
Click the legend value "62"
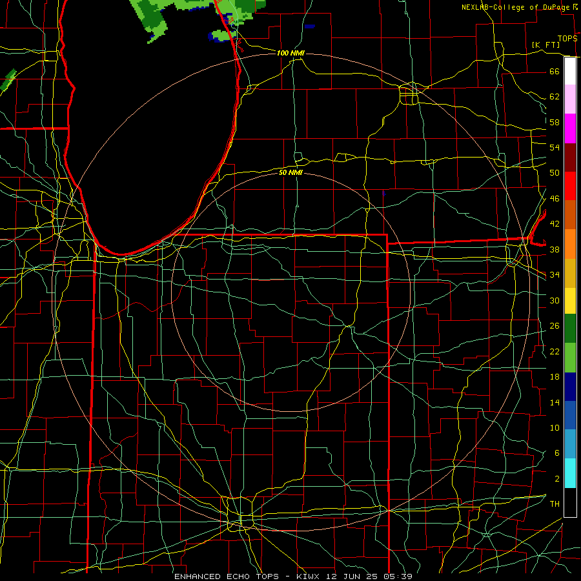[555, 97]
